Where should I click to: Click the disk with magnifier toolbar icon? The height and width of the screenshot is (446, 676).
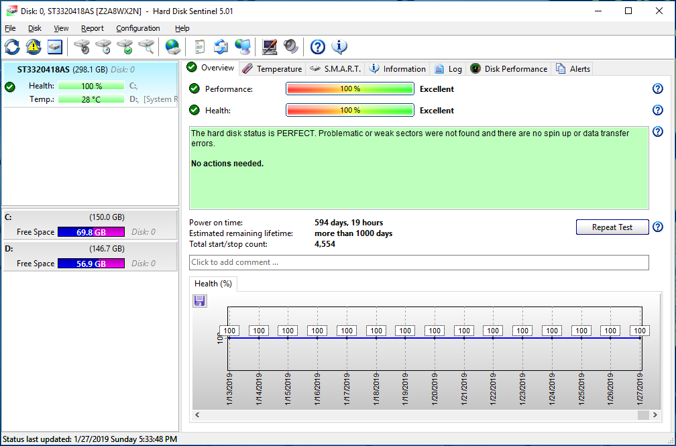tap(146, 47)
